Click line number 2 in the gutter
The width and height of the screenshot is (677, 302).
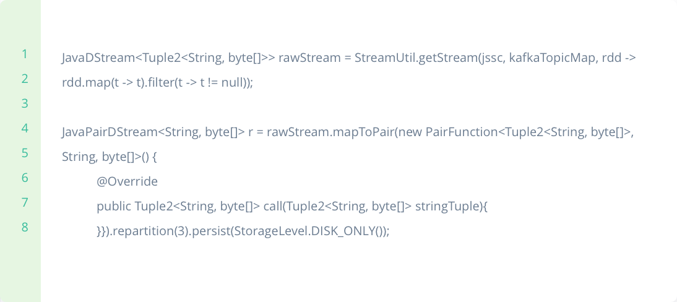tap(25, 79)
